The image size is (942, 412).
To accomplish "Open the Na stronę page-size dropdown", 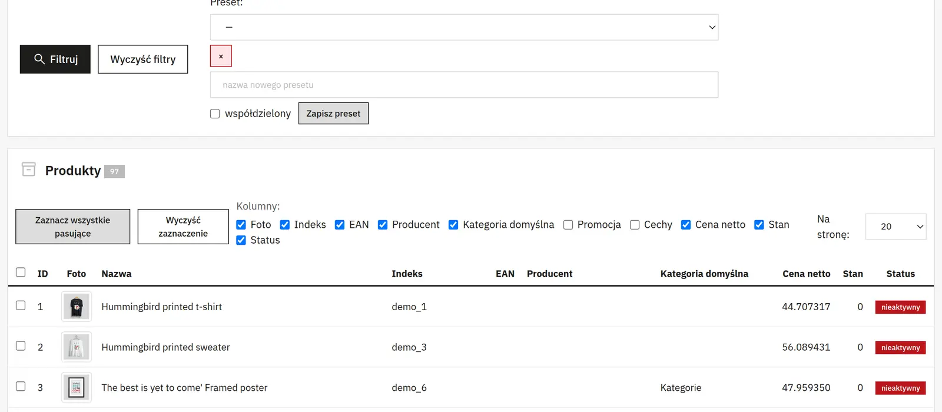I will (x=895, y=227).
